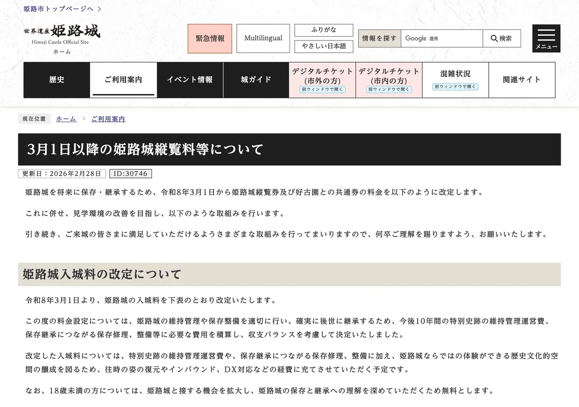
Task: Click paragraph starting これに併せ、見学環境
Action: pos(155,213)
